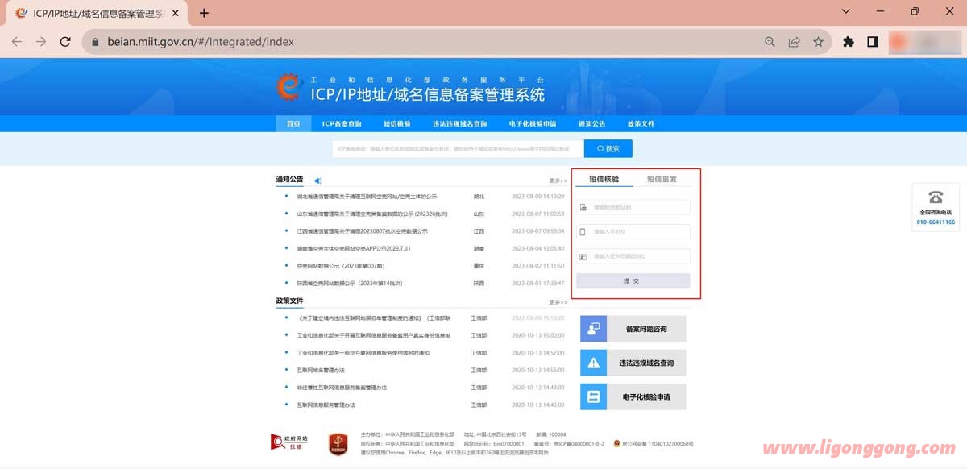Click the mobile phone number input field
Screen dimensions: 967x469
pos(633,231)
